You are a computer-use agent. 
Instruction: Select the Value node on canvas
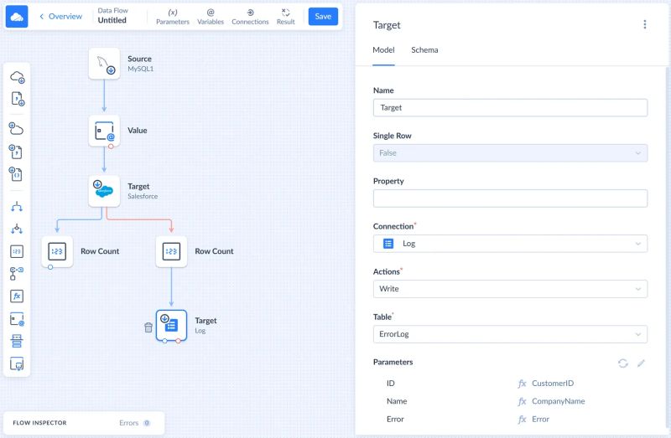pyautogui.click(x=104, y=131)
